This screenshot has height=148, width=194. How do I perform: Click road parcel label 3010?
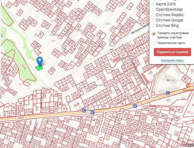click(x=21, y=118)
